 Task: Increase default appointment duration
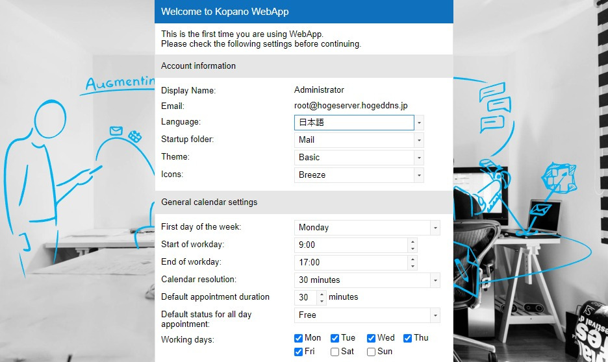pyautogui.click(x=322, y=295)
